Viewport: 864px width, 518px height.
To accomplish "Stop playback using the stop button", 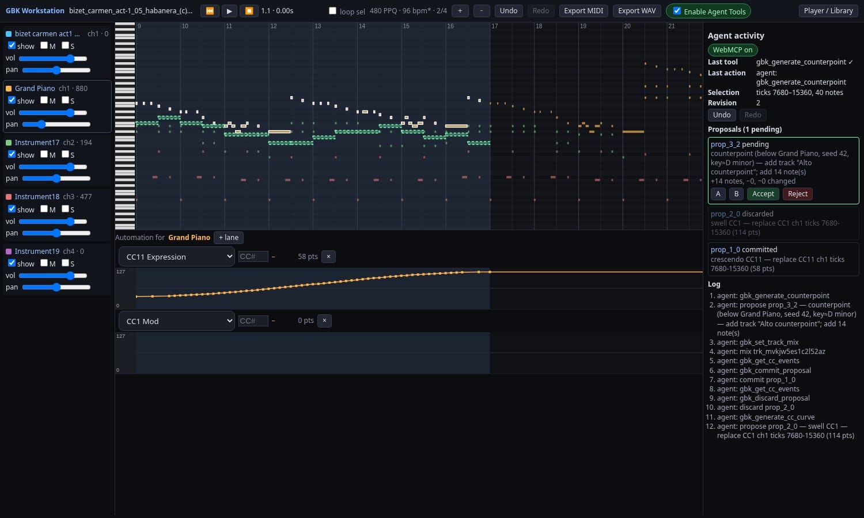I will pyautogui.click(x=249, y=11).
